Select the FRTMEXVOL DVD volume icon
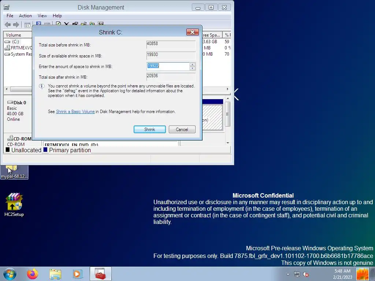 coord(7,48)
